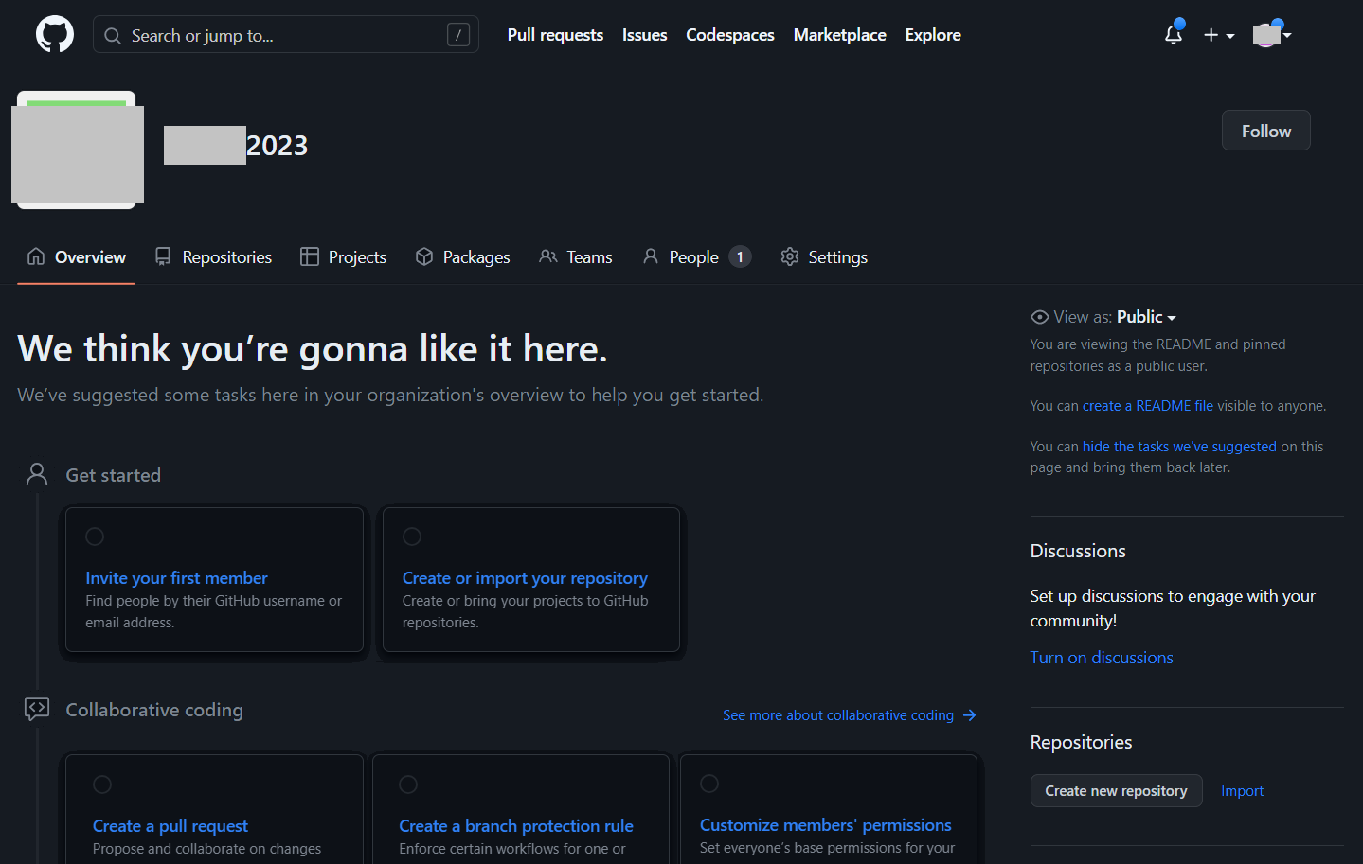Go to GitHub home via Octocat logo

pyautogui.click(x=54, y=35)
